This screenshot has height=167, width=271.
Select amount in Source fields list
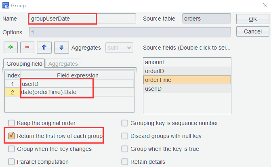pyautogui.click(x=187, y=62)
